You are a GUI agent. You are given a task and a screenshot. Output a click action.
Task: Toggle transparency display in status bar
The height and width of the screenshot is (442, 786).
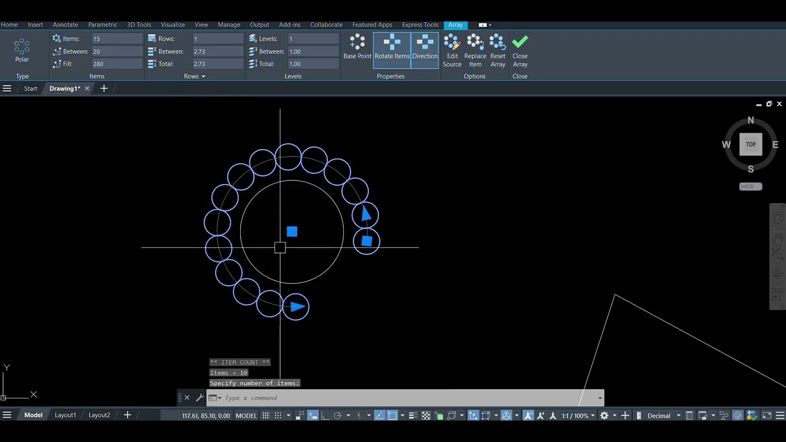point(426,416)
